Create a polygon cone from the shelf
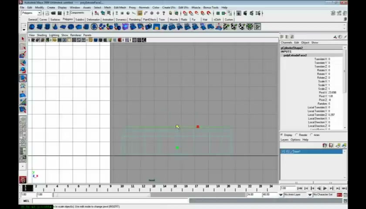The image size is (366, 209). click(55, 27)
